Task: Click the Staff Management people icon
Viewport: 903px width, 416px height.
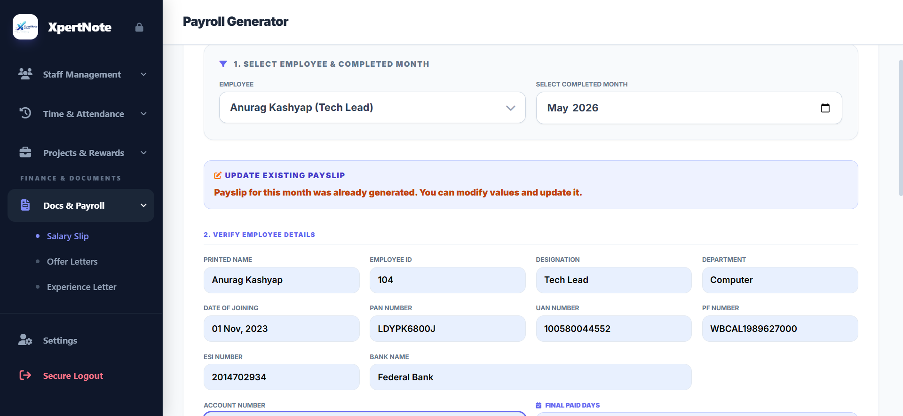Action: pos(25,74)
